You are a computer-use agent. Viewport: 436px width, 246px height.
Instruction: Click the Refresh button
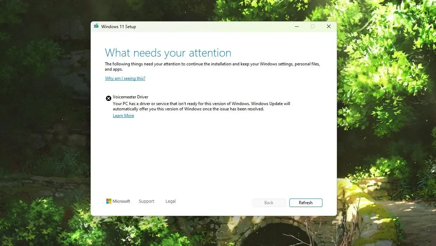pos(306,203)
